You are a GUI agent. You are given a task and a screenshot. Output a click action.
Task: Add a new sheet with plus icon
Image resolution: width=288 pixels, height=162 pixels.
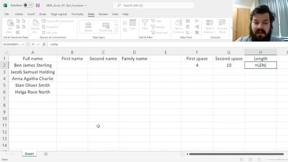point(46,154)
